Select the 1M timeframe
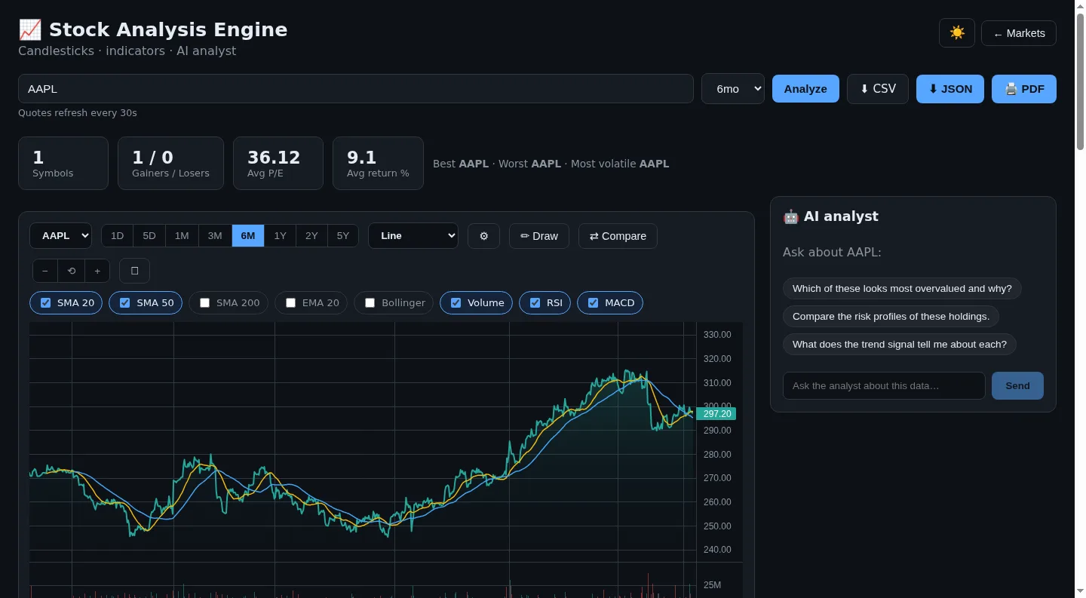1086x598 pixels. (182, 236)
